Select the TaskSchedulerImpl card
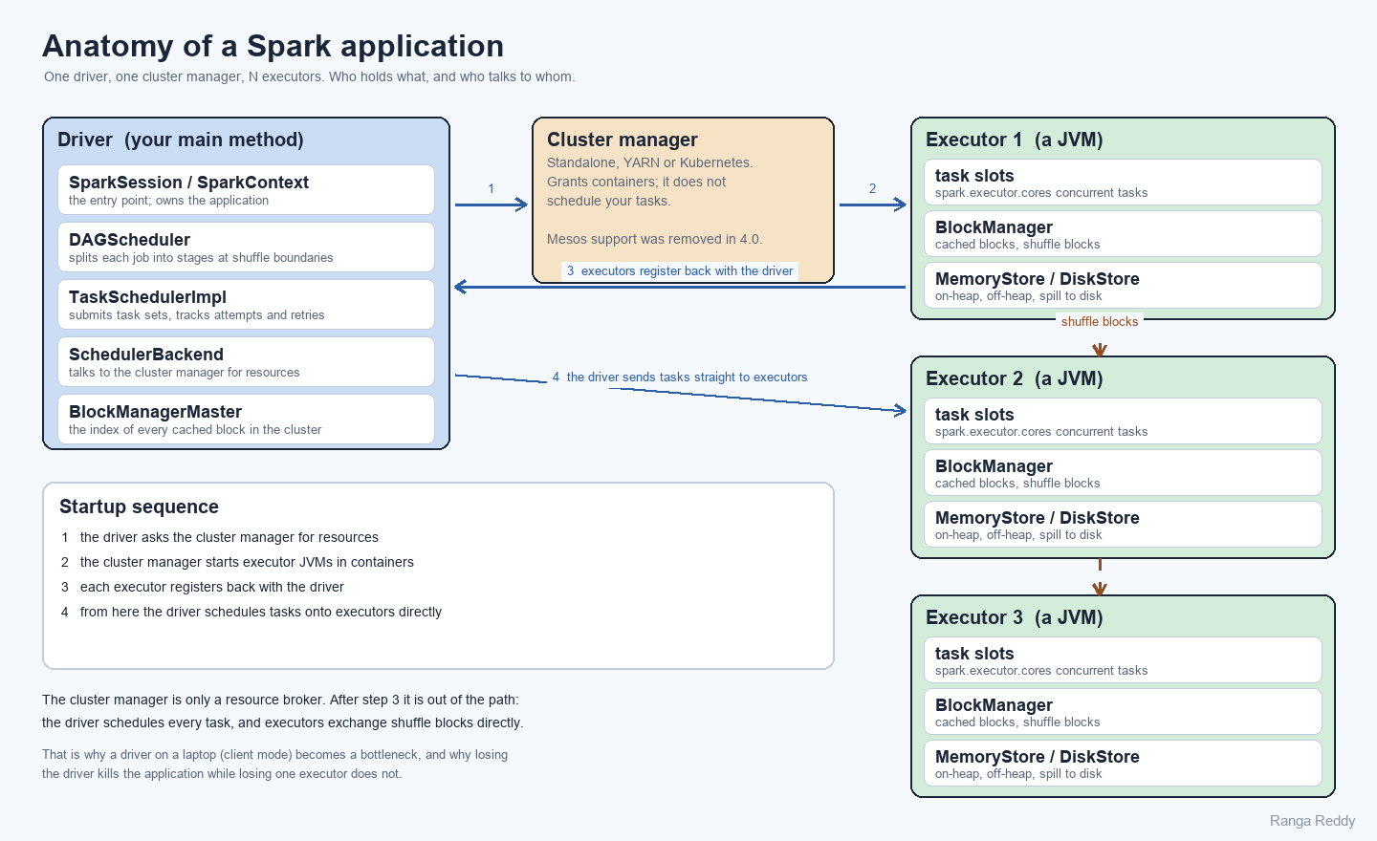 [x=246, y=304]
